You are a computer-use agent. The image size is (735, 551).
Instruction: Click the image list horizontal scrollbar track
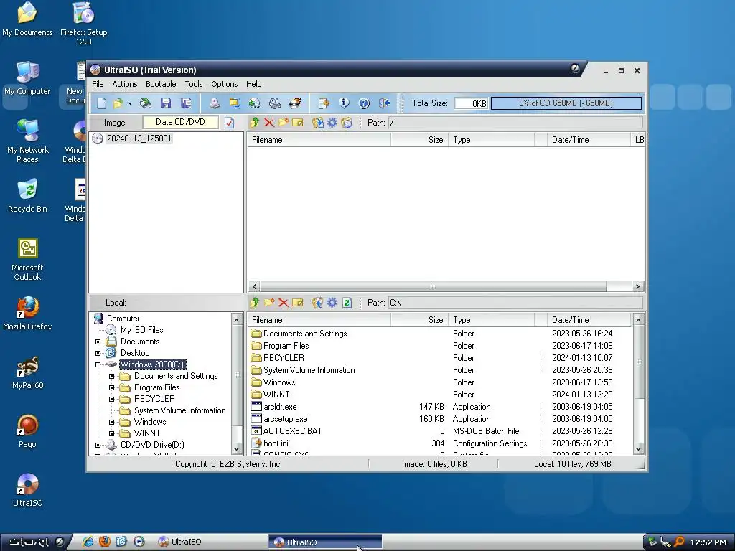(618, 286)
